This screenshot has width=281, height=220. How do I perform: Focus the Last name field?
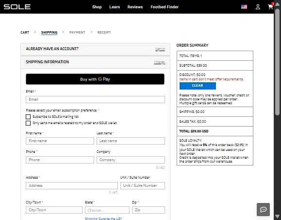pyautogui.click(x=131, y=141)
